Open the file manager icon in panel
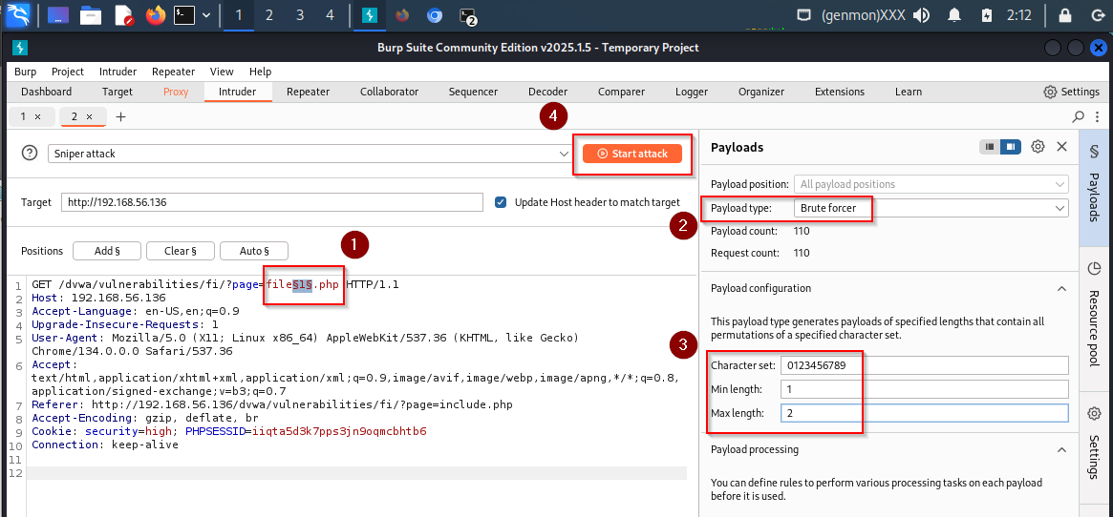Viewport: 1113px width, 517px height. (91, 15)
